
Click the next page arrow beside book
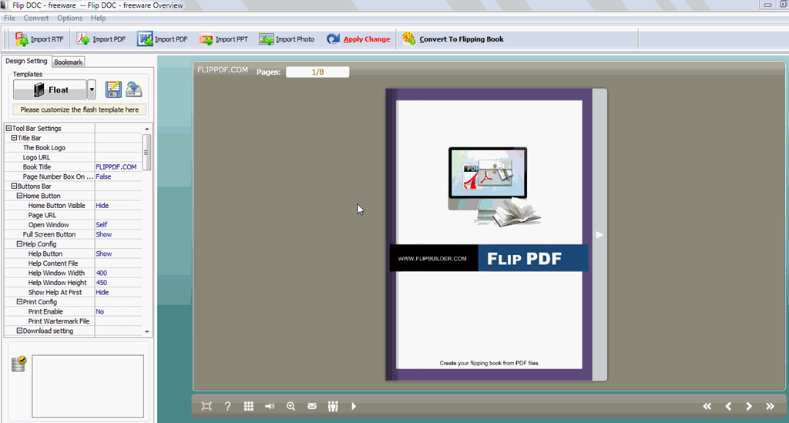click(599, 235)
